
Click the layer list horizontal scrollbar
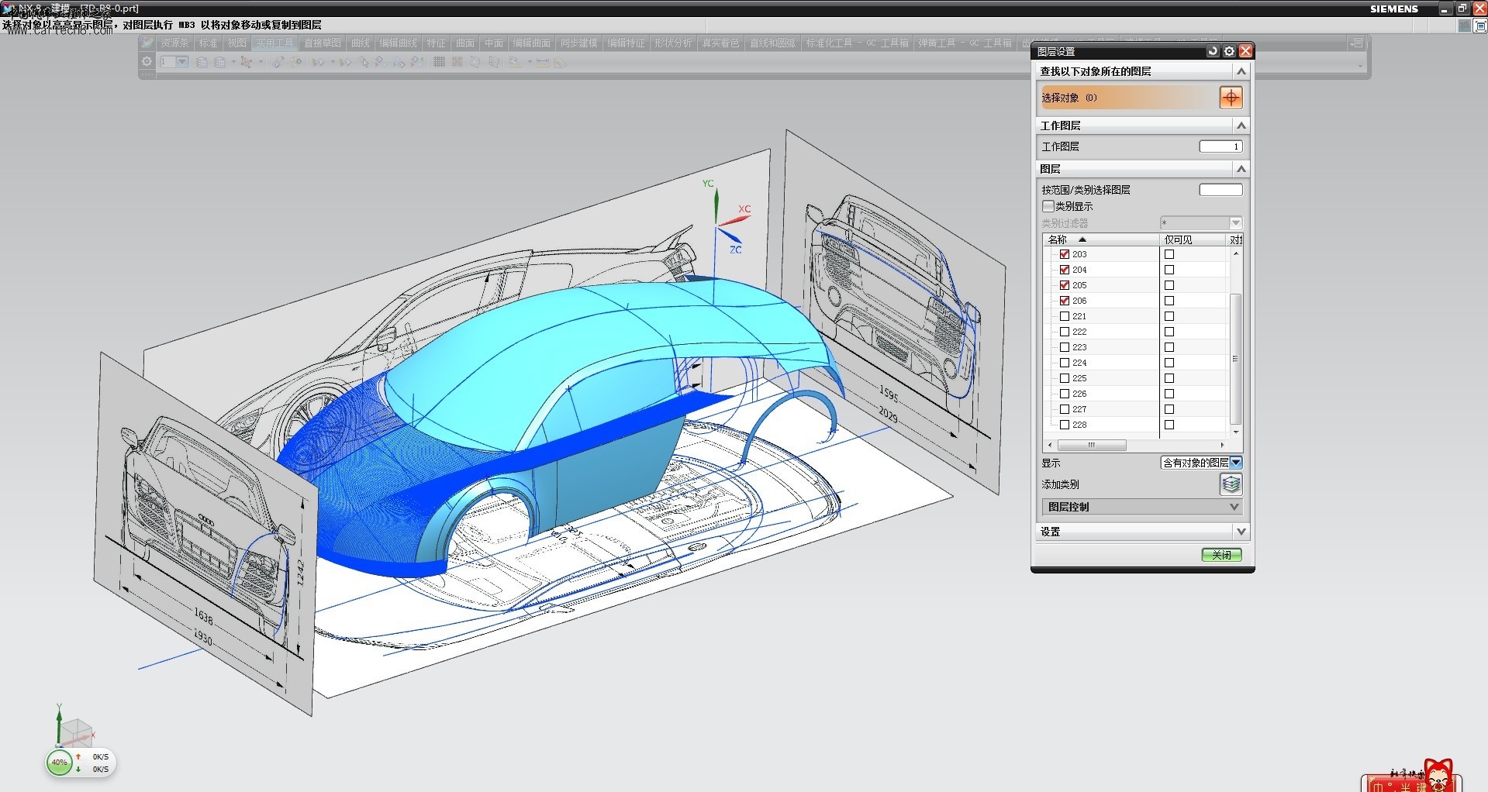click(x=1092, y=445)
